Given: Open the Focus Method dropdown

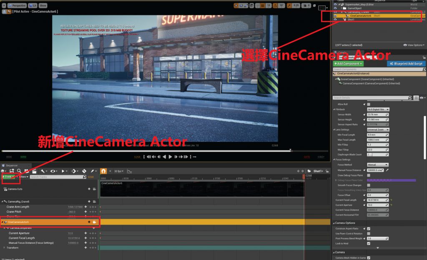Looking at the screenshot, I should tap(378, 165).
